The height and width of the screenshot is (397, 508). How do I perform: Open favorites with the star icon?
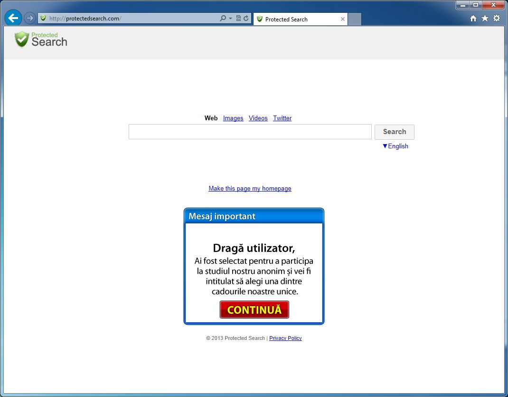[x=485, y=18]
